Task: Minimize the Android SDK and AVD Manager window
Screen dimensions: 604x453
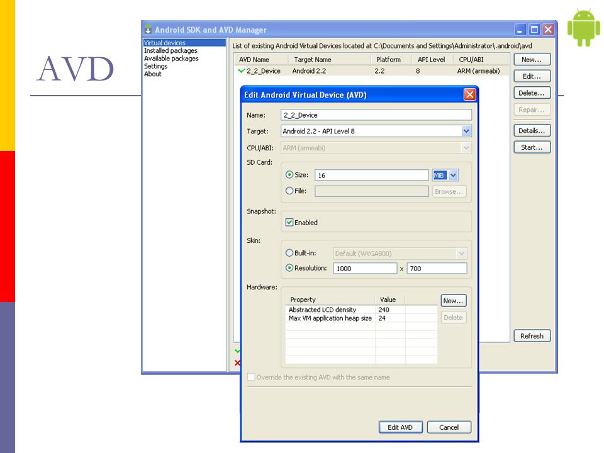Action: [x=520, y=30]
